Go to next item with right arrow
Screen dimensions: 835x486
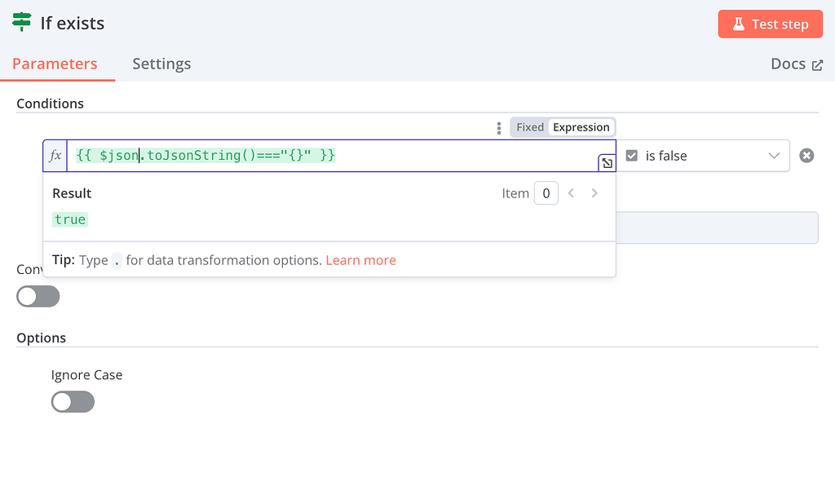click(x=594, y=193)
